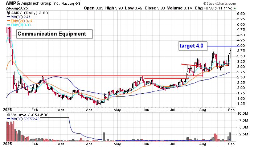The image size is (254, 147).
Task: Click the green up-arrow change indicator
Action: coord(234,8)
